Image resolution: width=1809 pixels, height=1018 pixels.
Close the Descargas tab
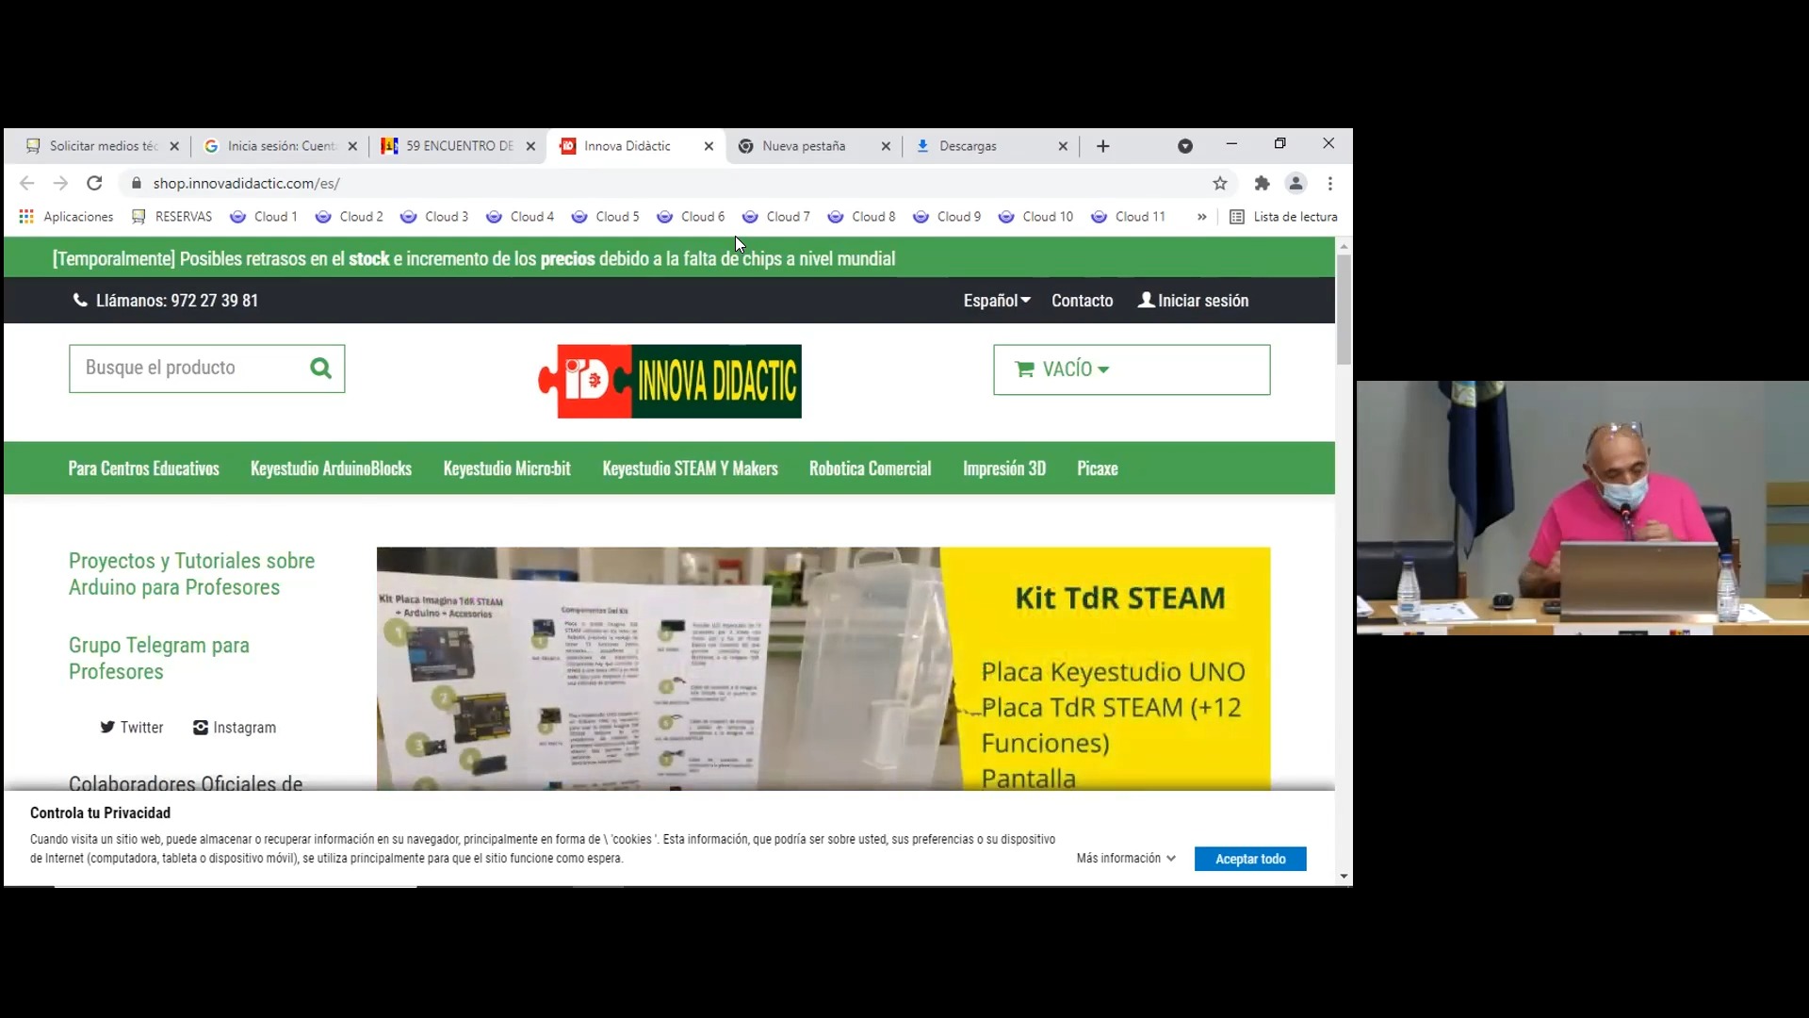pos(1063,146)
